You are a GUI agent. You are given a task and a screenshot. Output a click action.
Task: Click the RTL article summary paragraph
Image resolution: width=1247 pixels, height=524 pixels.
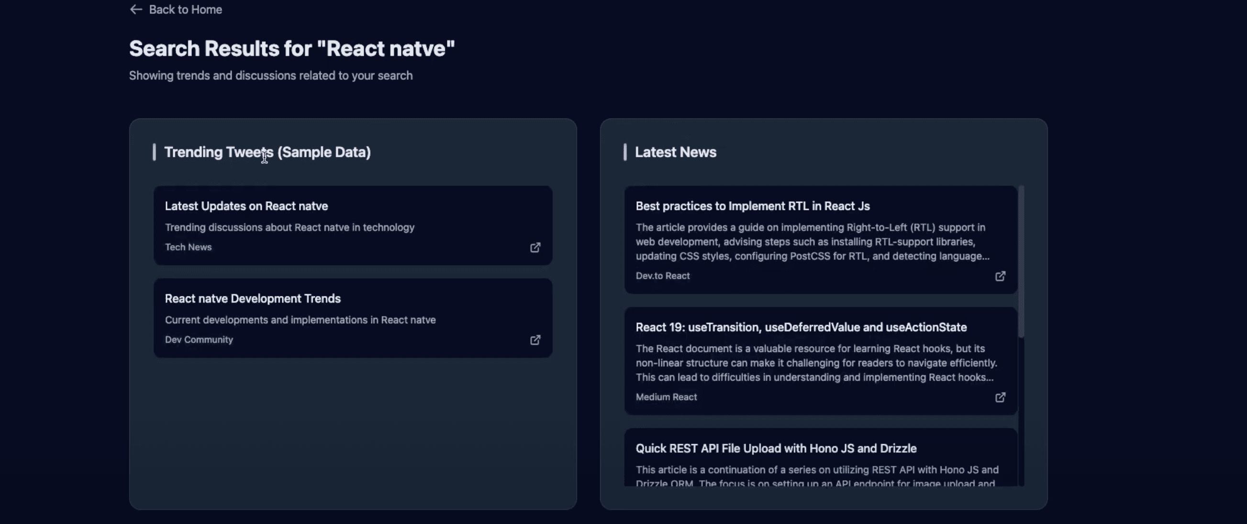[x=813, y=241]
